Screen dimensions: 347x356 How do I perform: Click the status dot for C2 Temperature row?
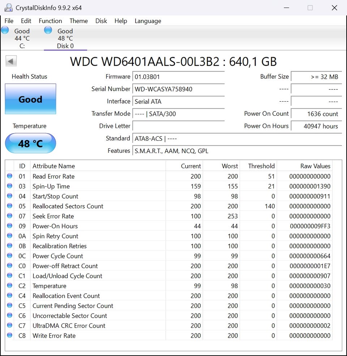pos(9,285)
